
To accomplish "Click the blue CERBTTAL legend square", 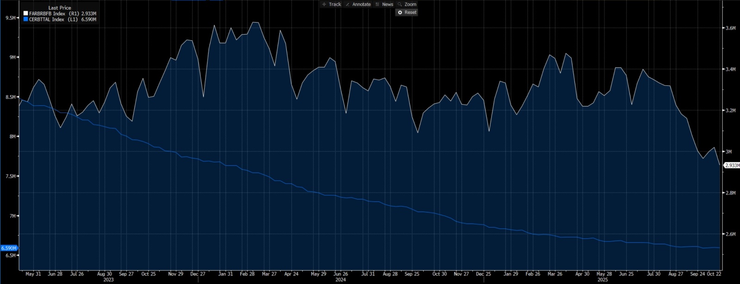I will [x=26, y=19].
